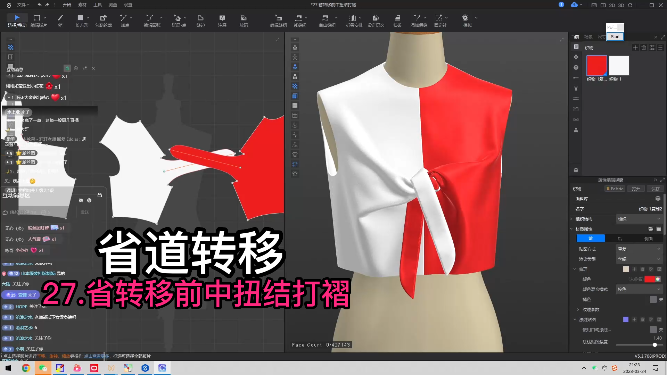Open the 渲染类型 丝绸 dropdown

pos(639,259)
